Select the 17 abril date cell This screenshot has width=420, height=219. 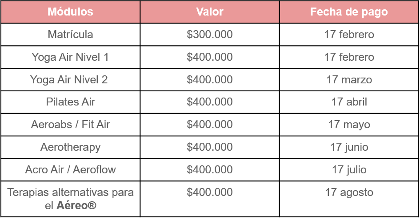click(x=349, y=102)
